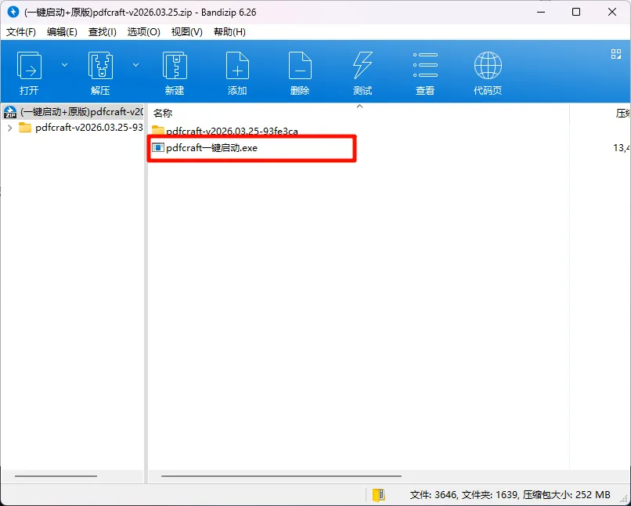Sort by the 名称 column header
Screen dimensions: 631x506
[163, 113]
